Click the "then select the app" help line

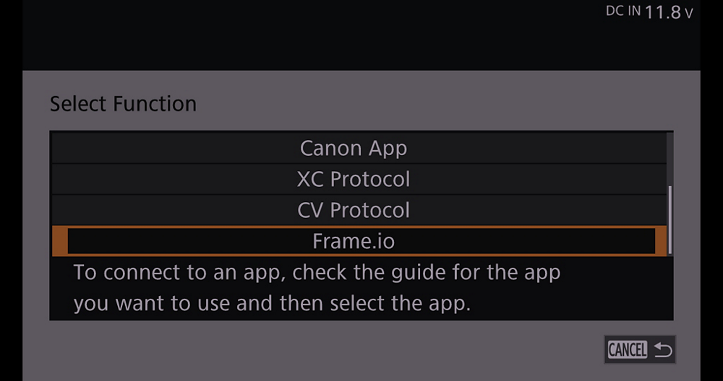coord(272,304)
